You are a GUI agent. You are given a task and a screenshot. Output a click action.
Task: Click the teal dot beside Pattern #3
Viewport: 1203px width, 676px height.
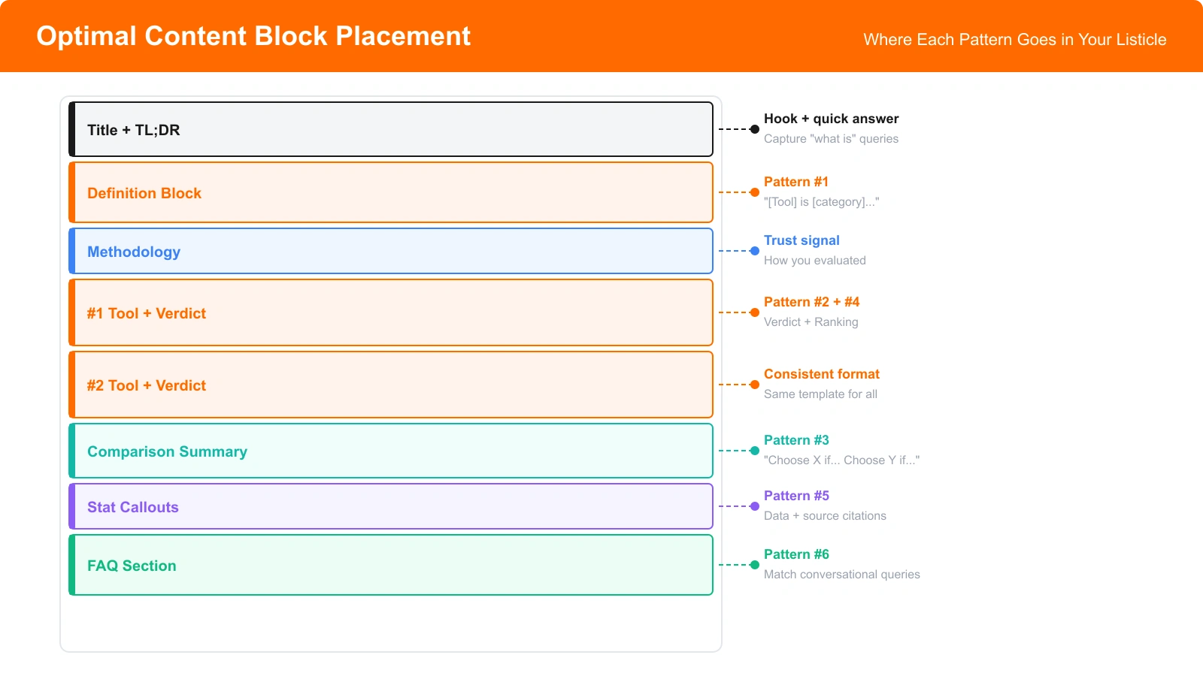pos(754,451)
